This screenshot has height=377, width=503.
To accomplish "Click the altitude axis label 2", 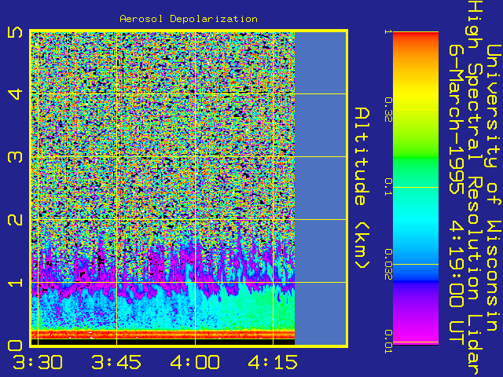I will click(15, 220).
